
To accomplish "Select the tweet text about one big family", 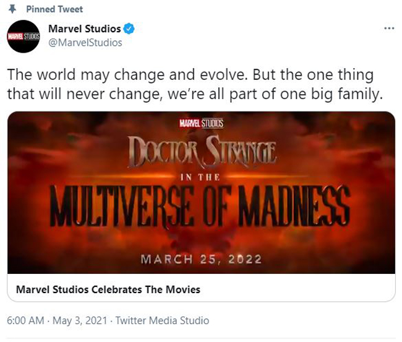I will point(195,84).
